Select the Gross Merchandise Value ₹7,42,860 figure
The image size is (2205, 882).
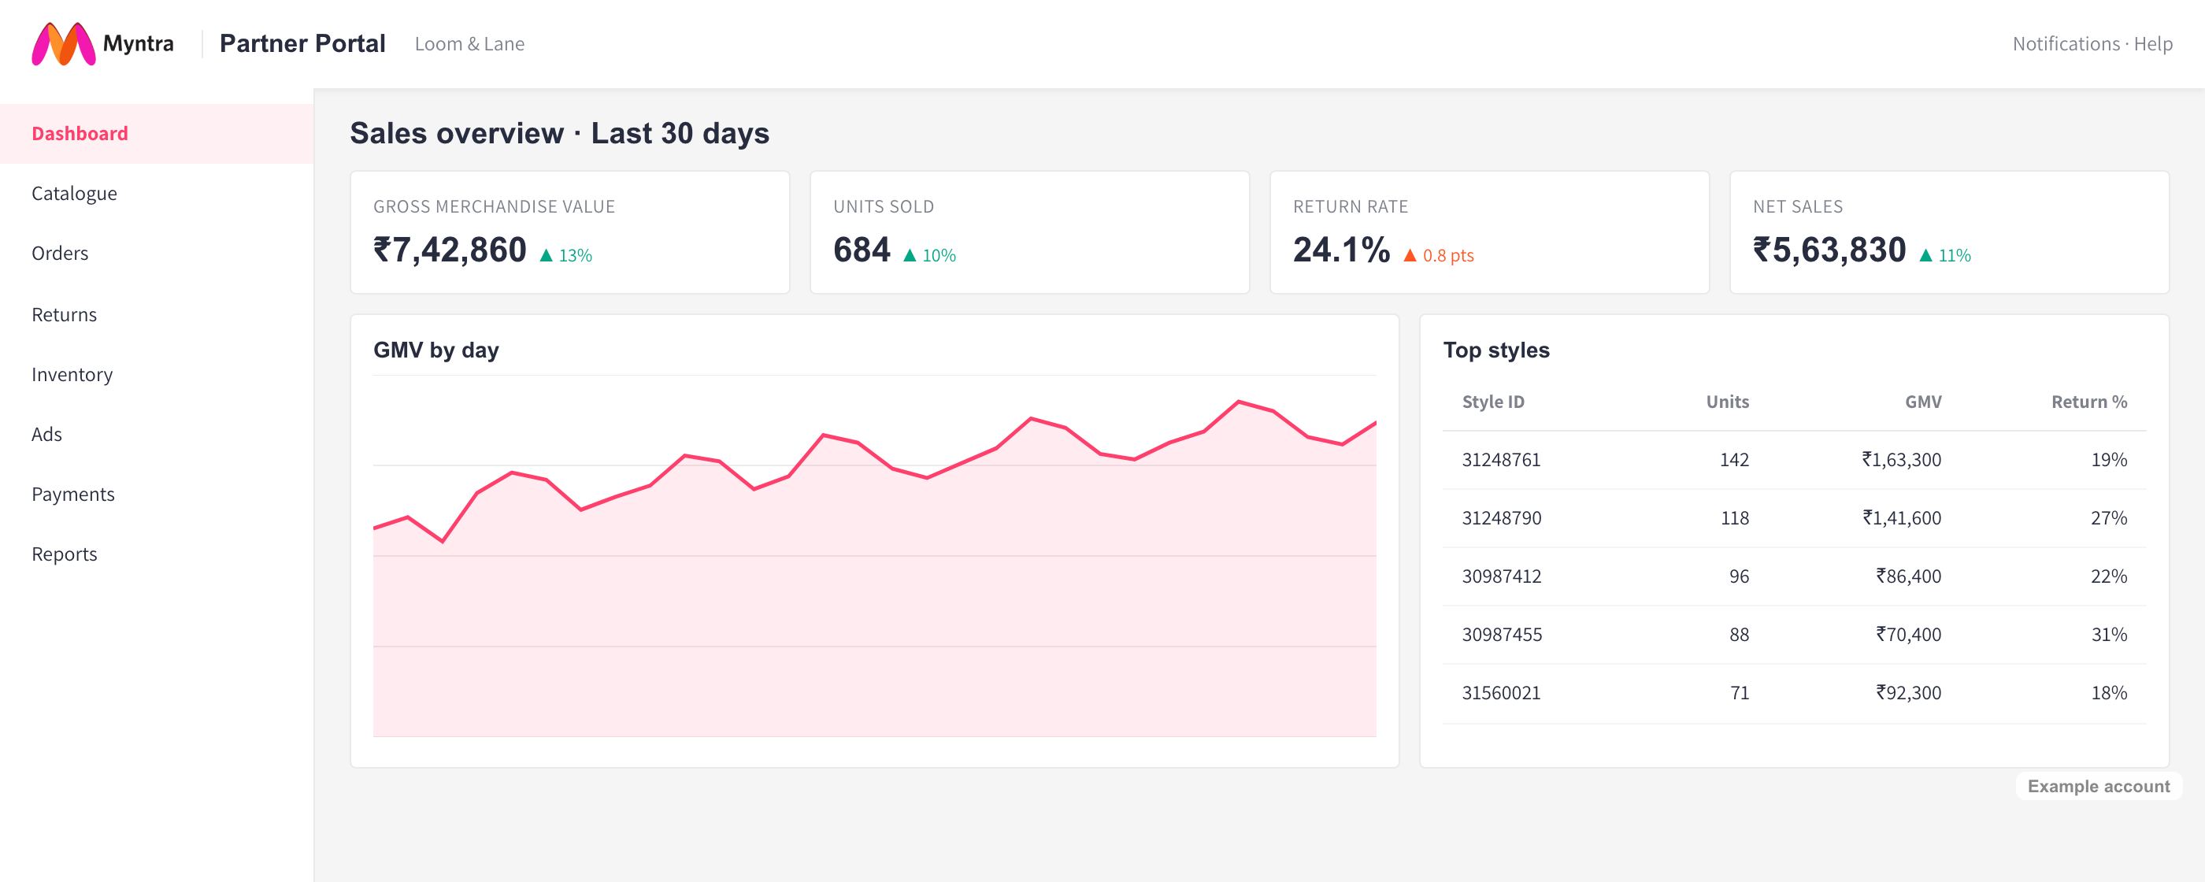coord(450,250)
